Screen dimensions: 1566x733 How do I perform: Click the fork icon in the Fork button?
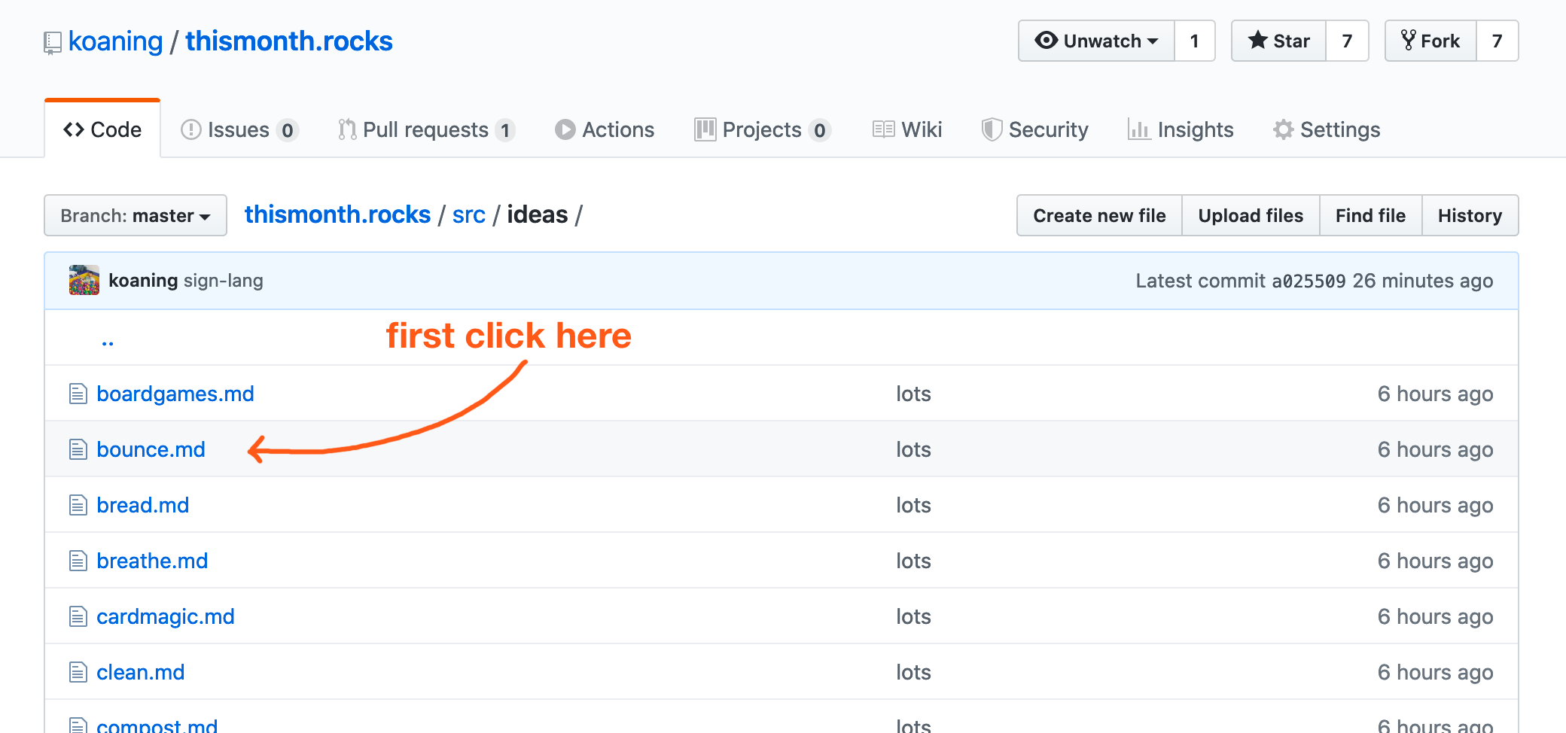(x=1408, y=40)
